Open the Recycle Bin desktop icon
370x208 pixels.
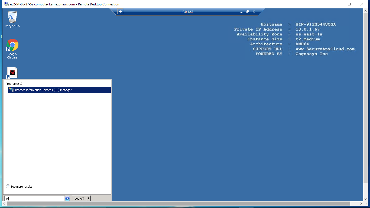[12, 17]
